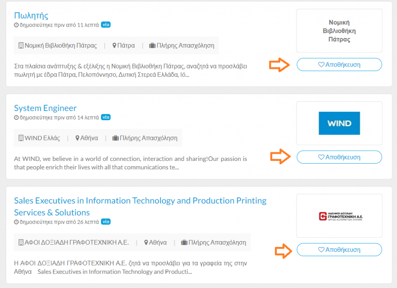Click the building icon beside Νομική Βιβλιοθήκη Πάτρας
397x288 pixels.
(x=21, y=46)
